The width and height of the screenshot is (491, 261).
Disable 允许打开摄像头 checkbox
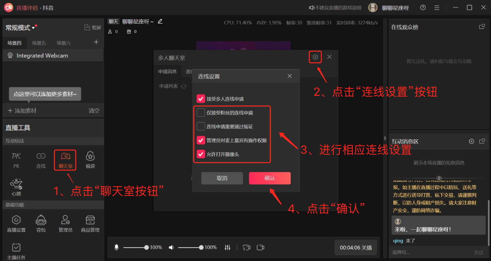(201, 154)
